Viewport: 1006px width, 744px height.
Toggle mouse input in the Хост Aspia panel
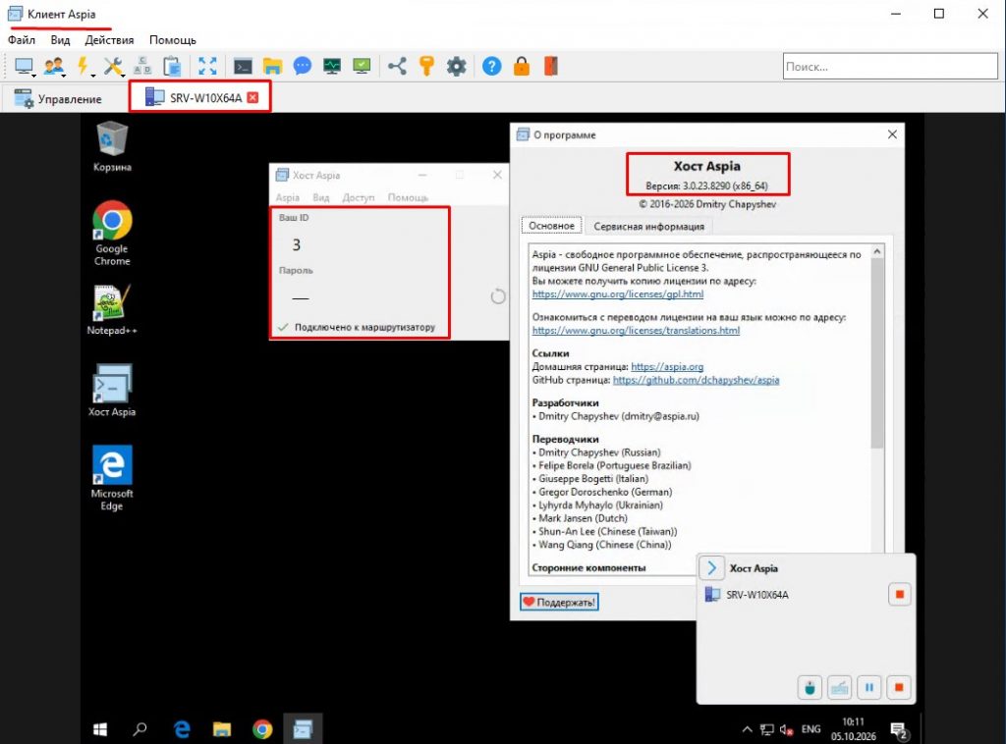(810, 688)
